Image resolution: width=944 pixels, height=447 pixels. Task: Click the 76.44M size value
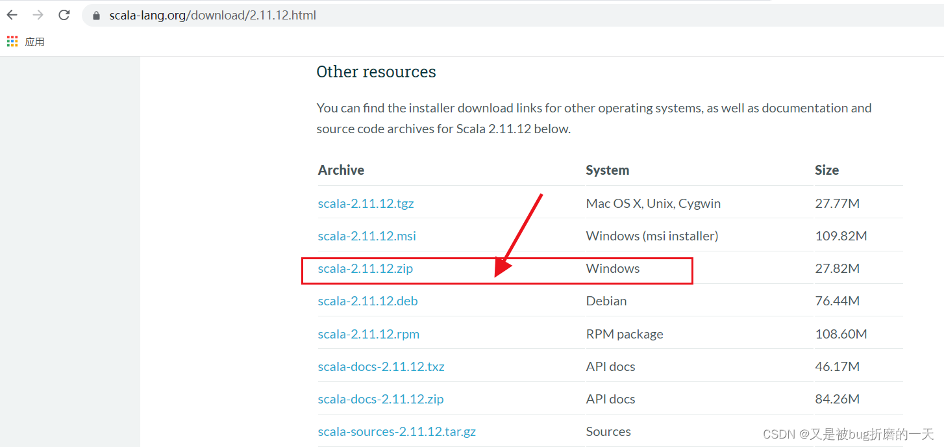click(x=837, y=301)
